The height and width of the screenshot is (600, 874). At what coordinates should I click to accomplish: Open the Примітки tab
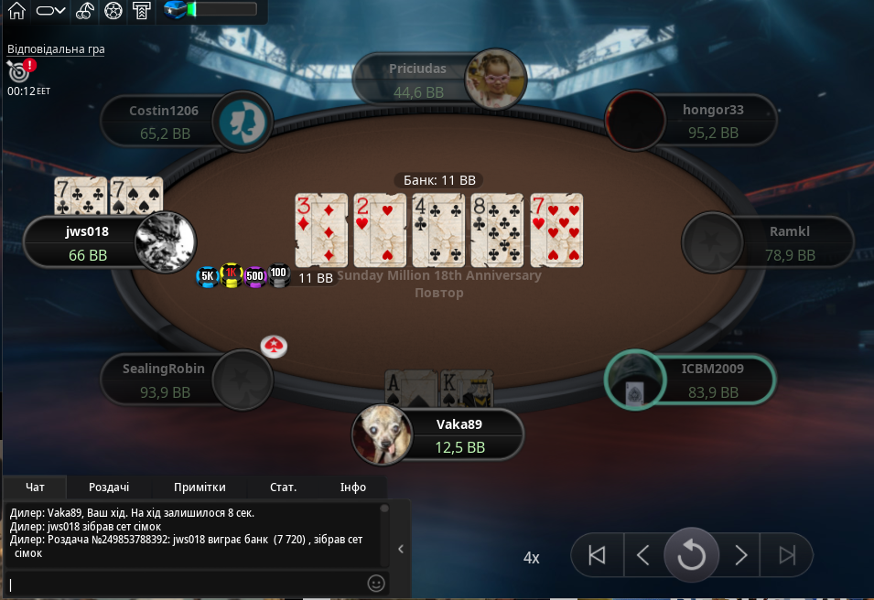coord(200,487)
